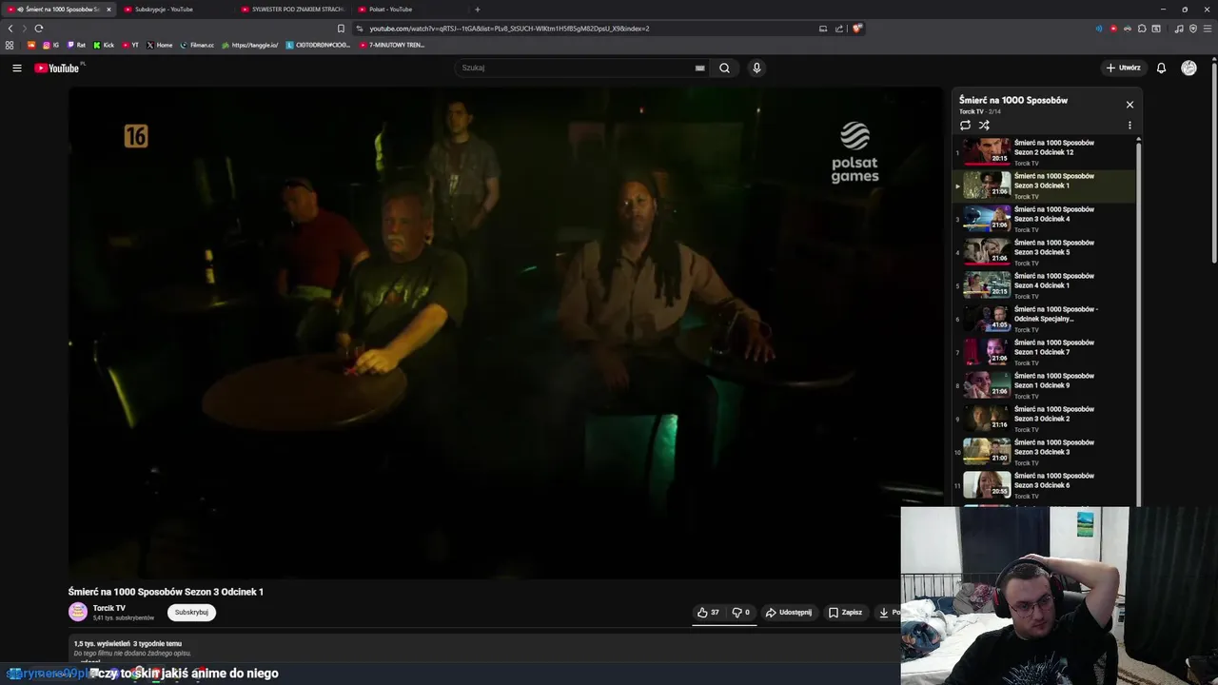Play playlist item Sezon 1 Odcinek 7
The width and height of the screenshot is (1218, 685).
pos(1044,352)
